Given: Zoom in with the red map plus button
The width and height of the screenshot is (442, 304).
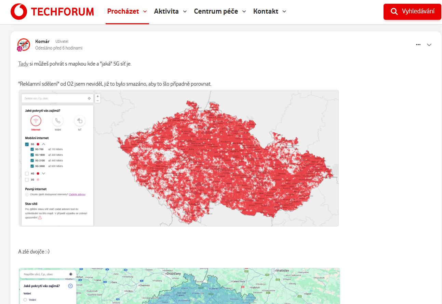Looking at the screenshot, I should (98, 96).
